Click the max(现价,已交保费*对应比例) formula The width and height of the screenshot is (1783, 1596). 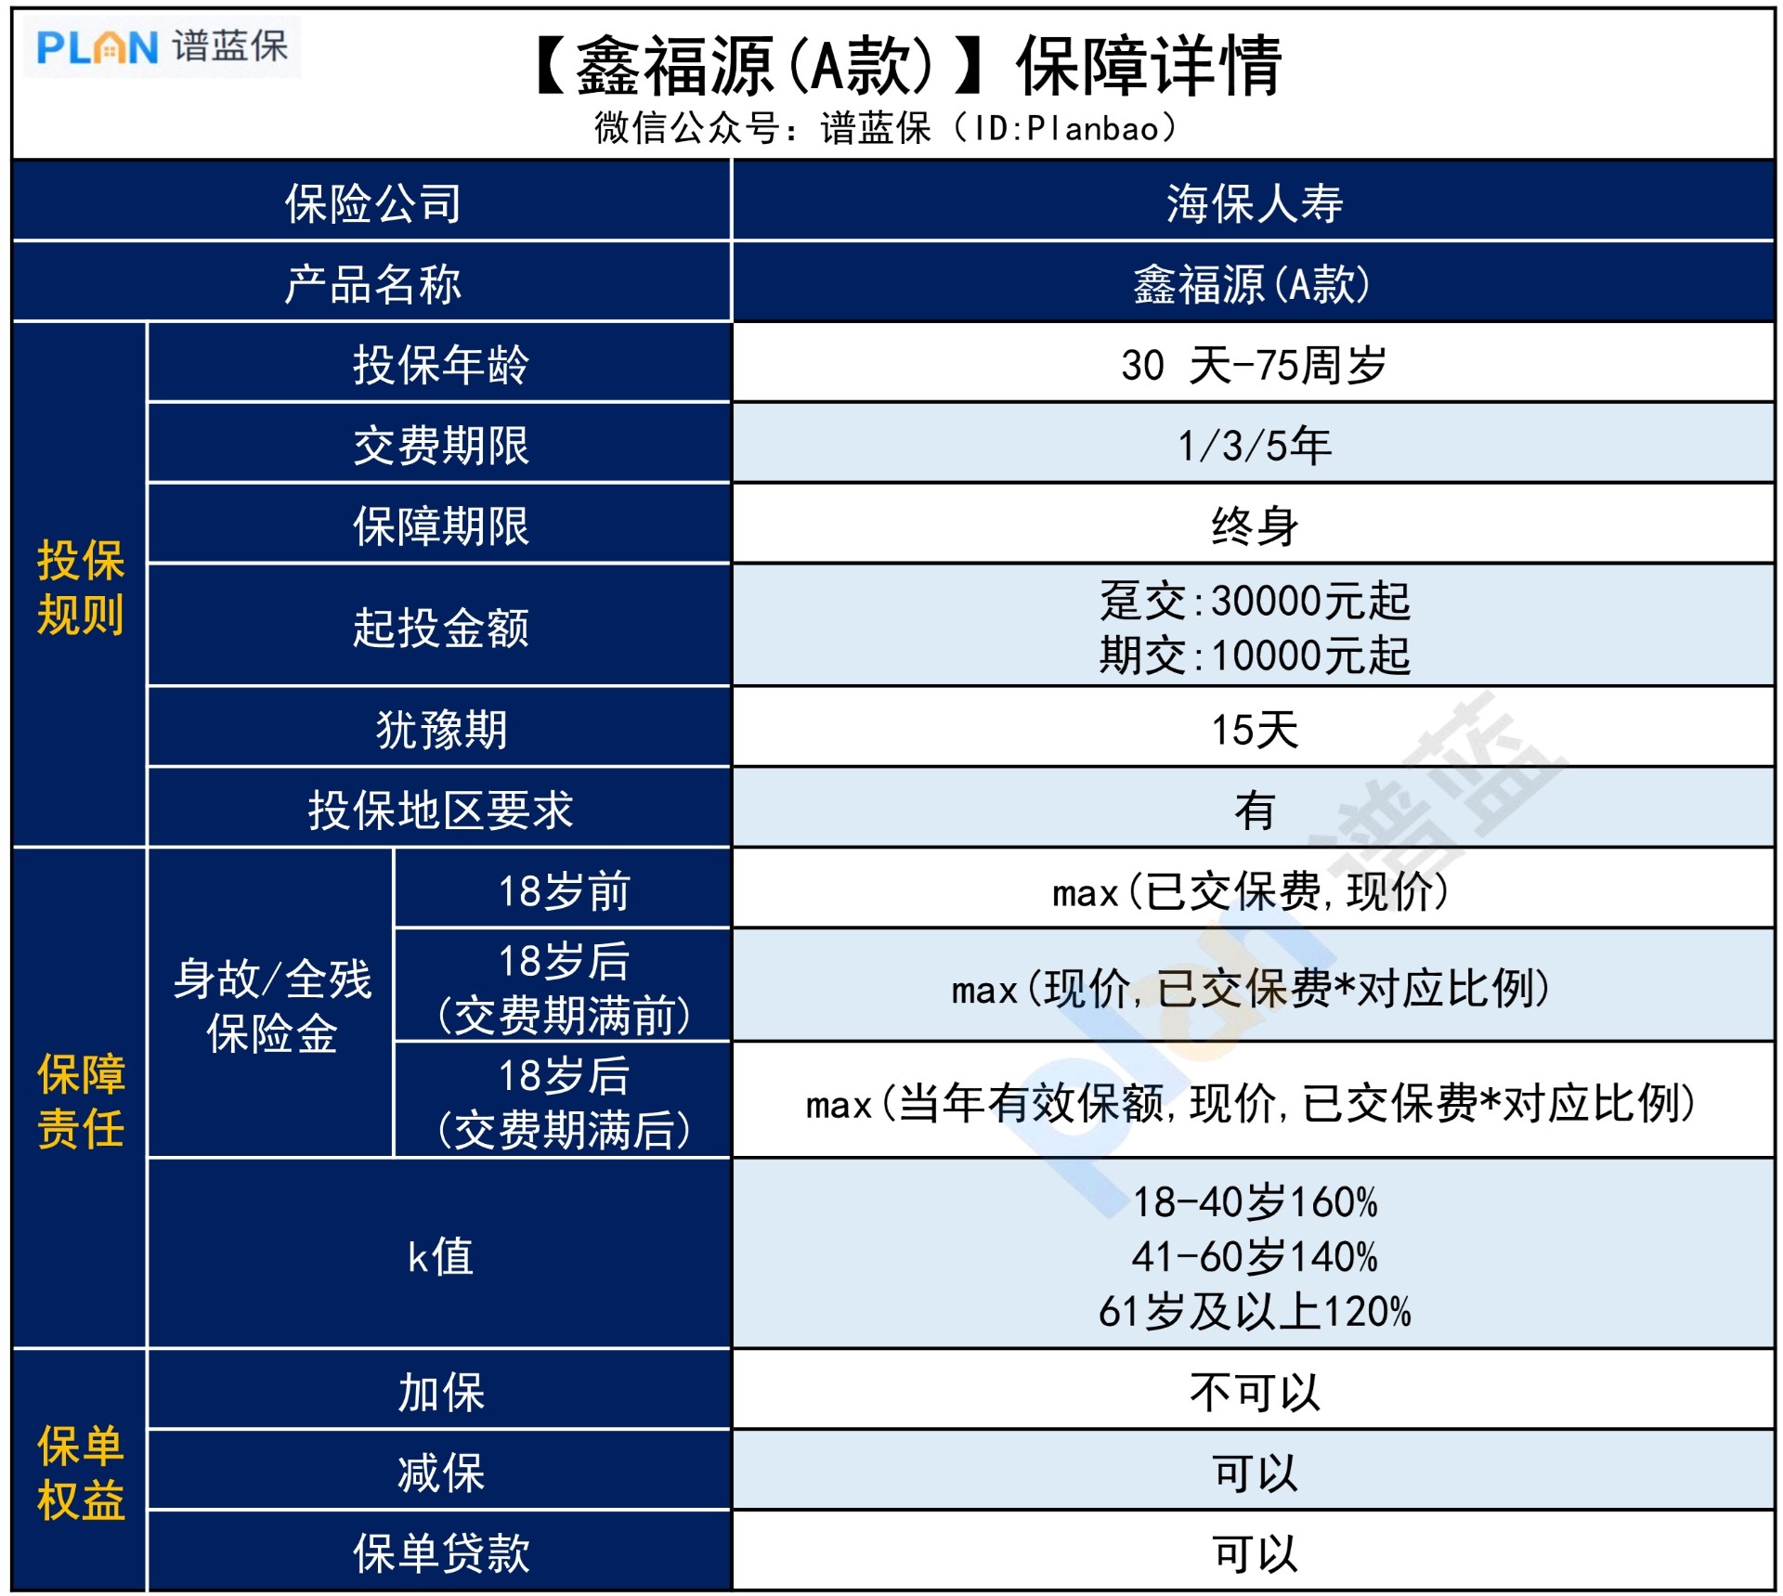1251,987
